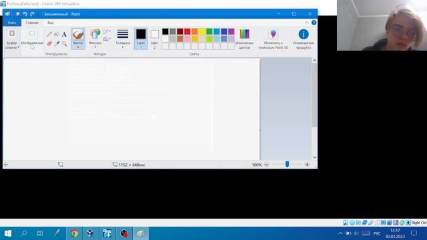Collapse the ribbon with chevron
This screenshot has height=240, width=427.
[x=307, y=23]
